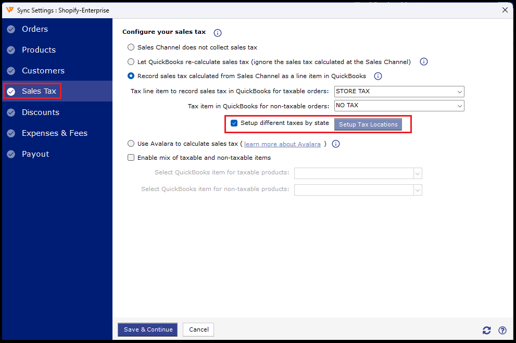Open help via the question mark icon

click(502, 330)
